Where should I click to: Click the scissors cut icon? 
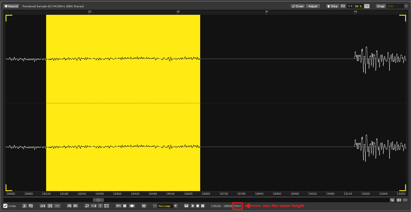click(x=25, y=206)
